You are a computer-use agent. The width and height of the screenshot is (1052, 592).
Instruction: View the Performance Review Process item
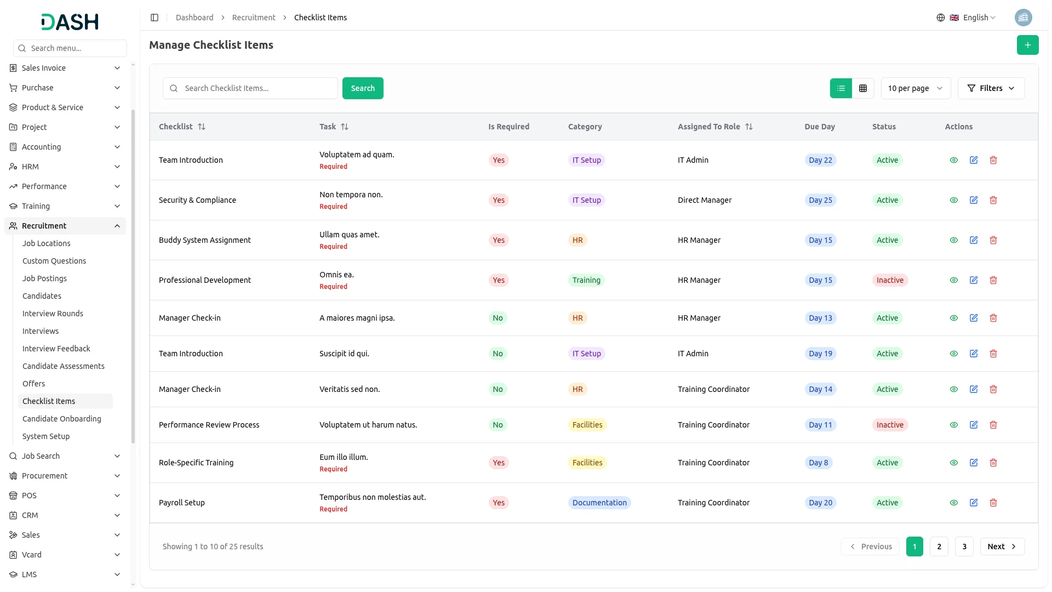954,425
